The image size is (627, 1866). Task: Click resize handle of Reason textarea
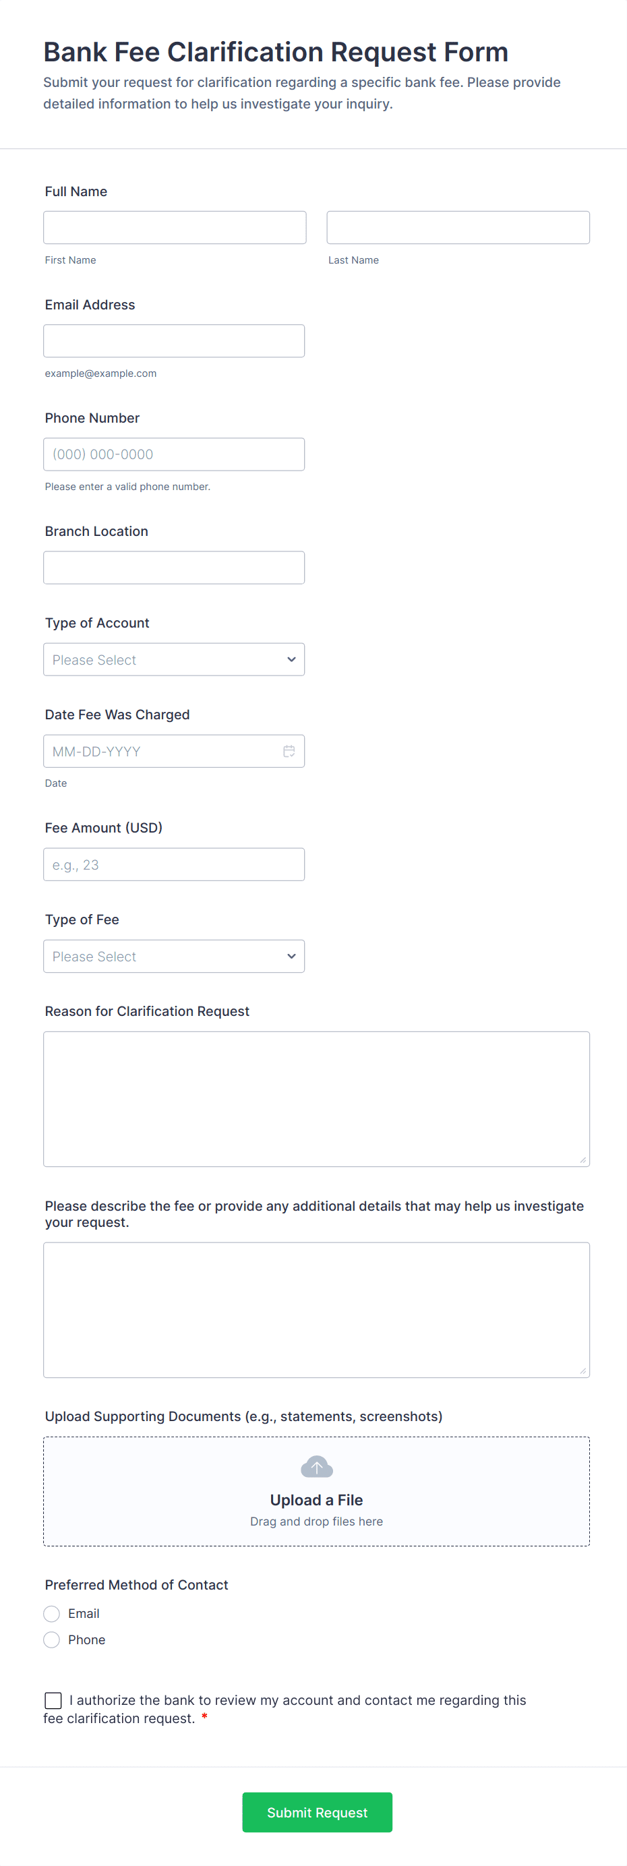tap(583, 1160)
